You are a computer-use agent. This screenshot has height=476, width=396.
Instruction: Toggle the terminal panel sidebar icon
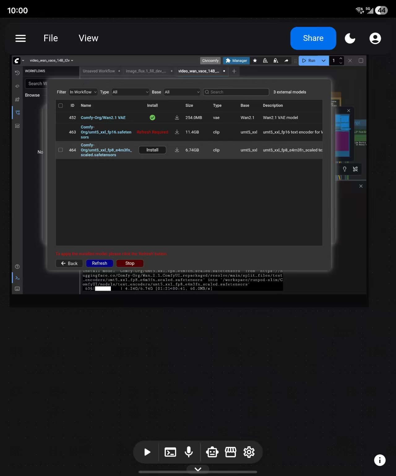[x=17, y=278]
